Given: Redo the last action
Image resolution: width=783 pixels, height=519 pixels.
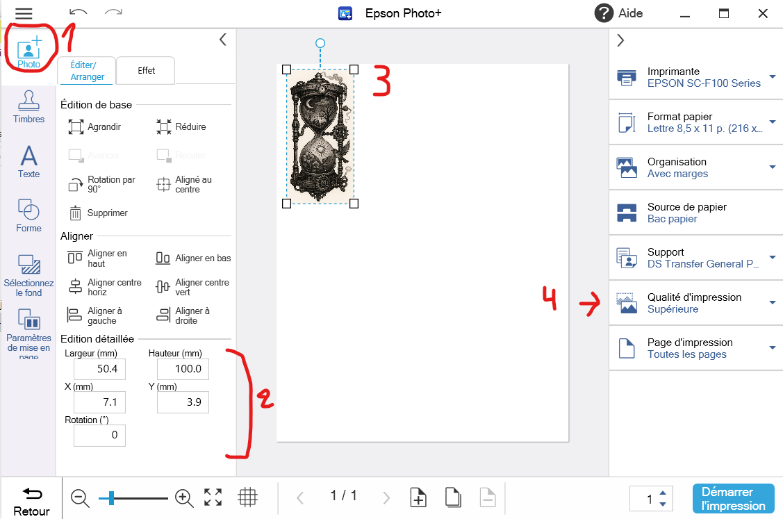Looking at the screenshot, I should pyautogui.click(x=113, y=13).
